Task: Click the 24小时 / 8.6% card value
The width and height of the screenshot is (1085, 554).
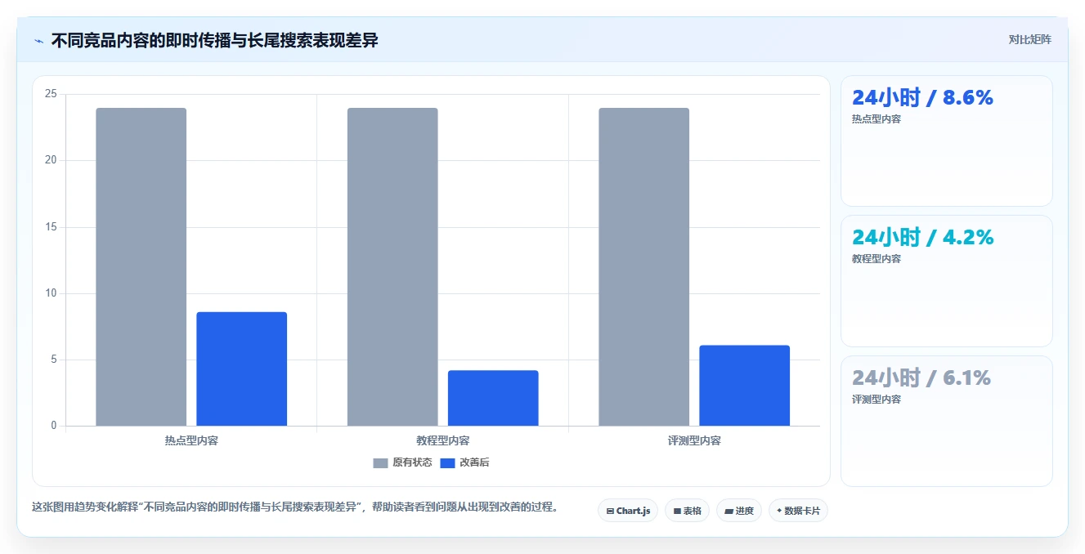Action: [x=922, y=97]
